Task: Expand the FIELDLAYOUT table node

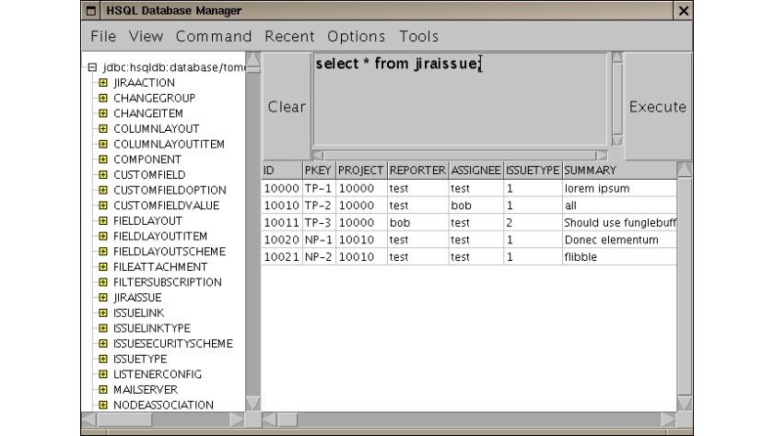Action: [x=102, y=220]
